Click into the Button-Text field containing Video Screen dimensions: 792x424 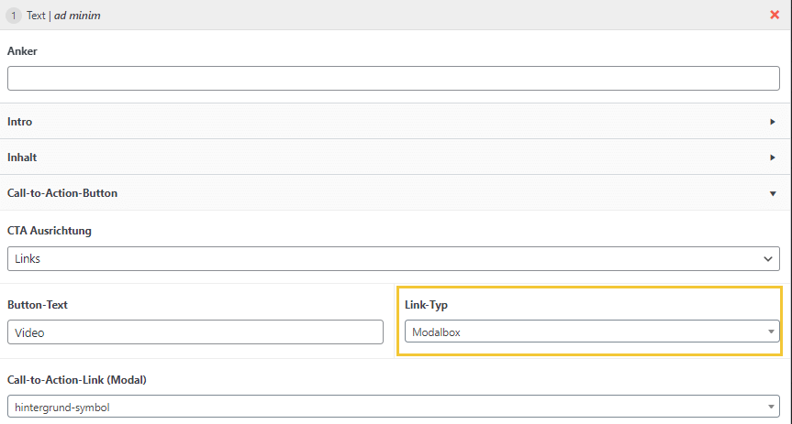pos(195,332)
